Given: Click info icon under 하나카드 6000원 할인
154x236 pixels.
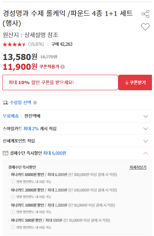Looking at the screenshot, I should point(13,182).
